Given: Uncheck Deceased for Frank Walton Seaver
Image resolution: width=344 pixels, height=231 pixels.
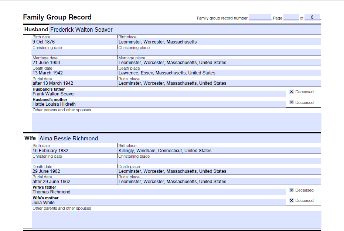Looking at the screenshot, I should click(292, 92).
